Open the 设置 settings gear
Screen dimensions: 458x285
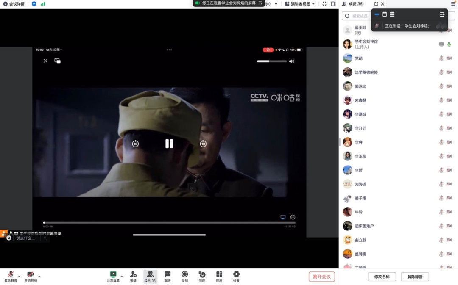point(236,275)
